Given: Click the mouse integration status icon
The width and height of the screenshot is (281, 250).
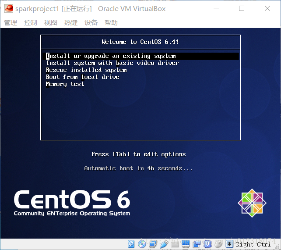Looking at the screenshot, I should (218, 244).
